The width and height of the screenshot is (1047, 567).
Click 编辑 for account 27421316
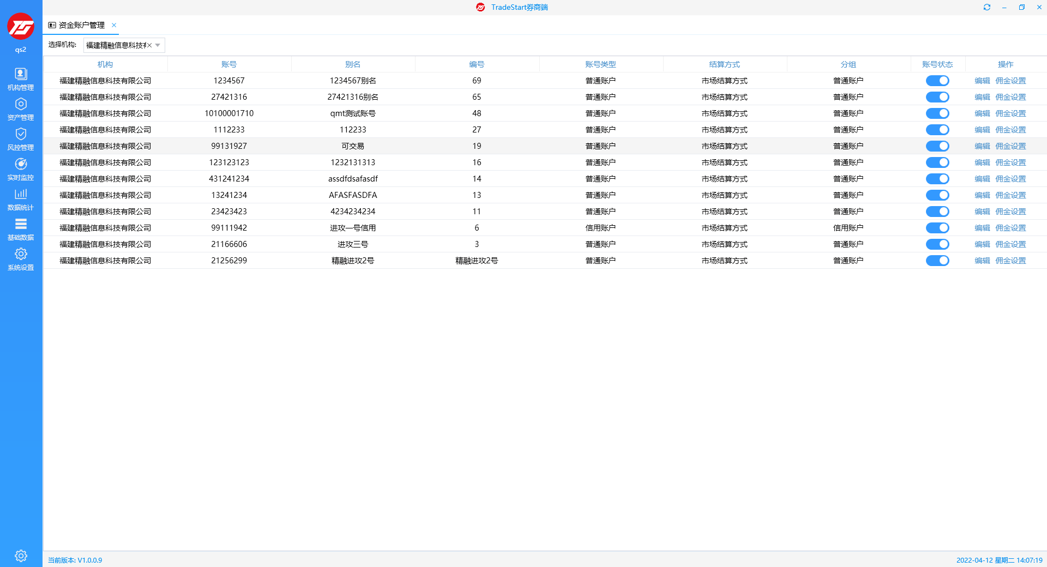click(982, 97)
